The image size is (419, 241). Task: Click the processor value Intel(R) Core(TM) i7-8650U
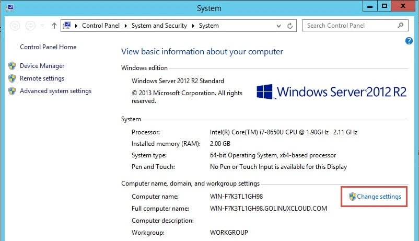[x=284, y=132]
